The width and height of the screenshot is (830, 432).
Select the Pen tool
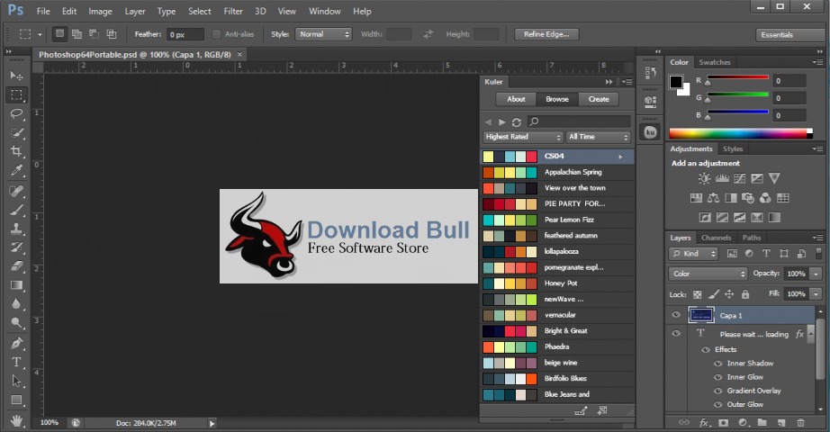[x=16, y=343]
